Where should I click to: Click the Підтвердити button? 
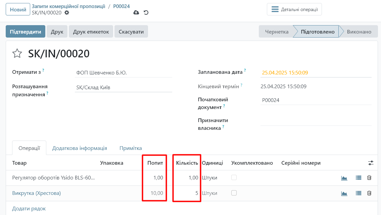click(26, 32)
